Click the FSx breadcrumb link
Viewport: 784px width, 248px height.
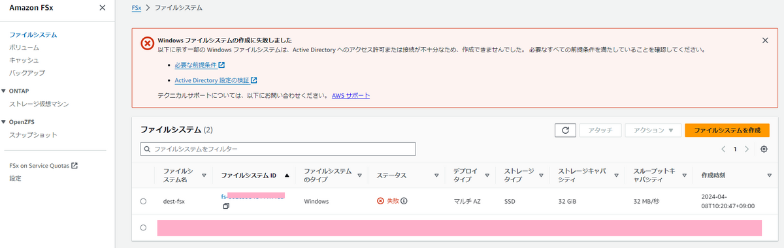137,8
